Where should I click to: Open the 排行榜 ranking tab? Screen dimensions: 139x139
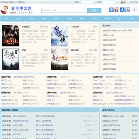[x=107, y=19]
